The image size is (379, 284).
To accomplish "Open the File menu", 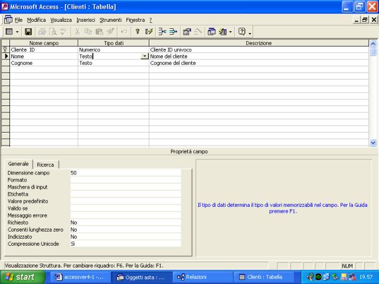I will 18,20.
